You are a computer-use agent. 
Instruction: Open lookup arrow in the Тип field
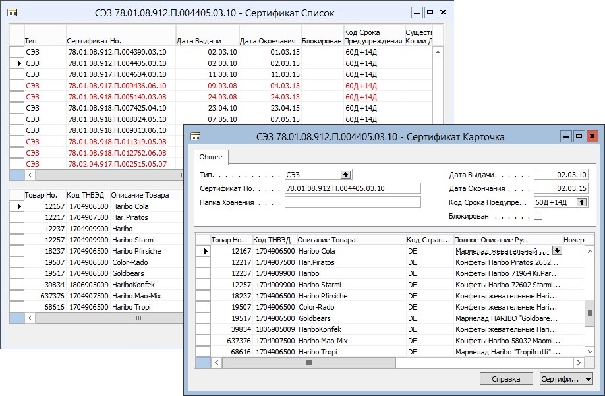coord(345,175)
